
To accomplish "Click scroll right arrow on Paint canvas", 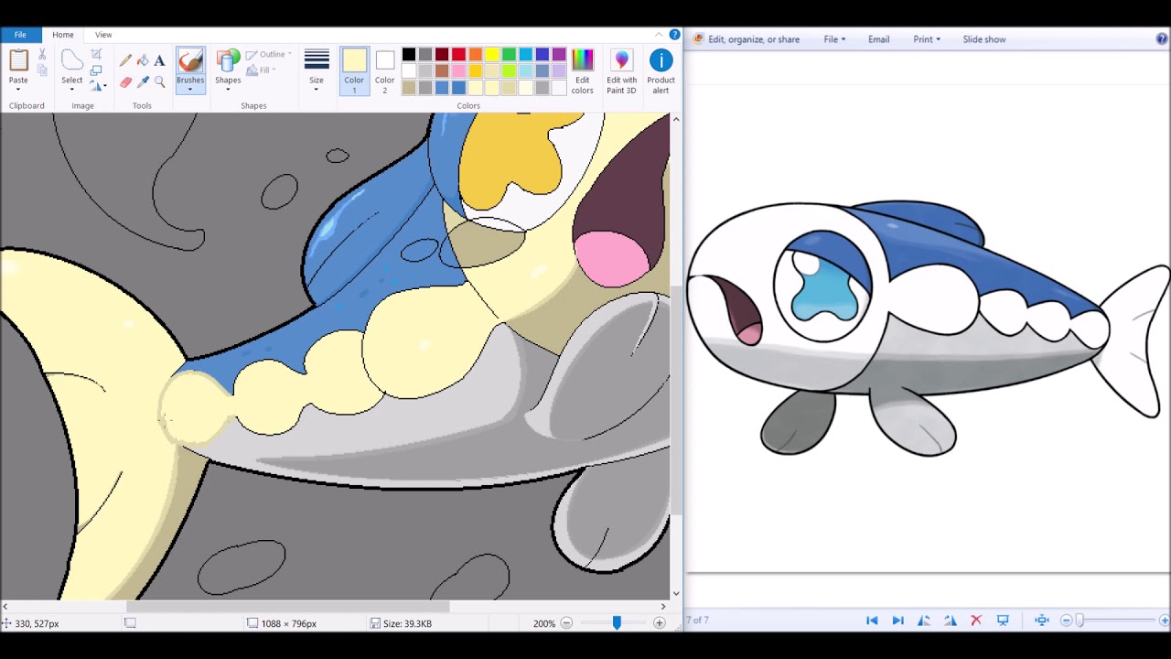I will click(663, 606).
